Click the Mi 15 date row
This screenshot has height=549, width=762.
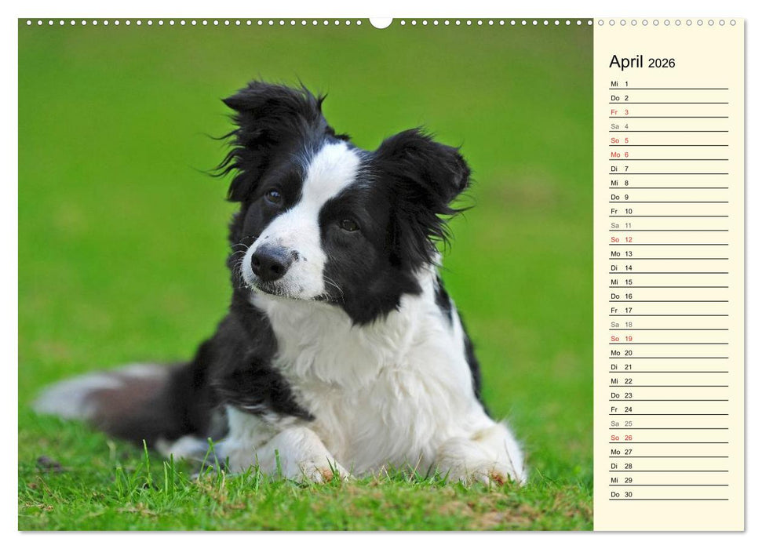[x=620, y=282]
